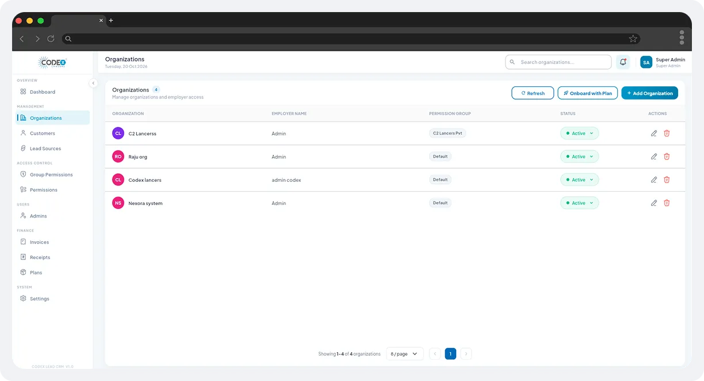The width and height of the screenshot is (704, 381).
Task: Click the organizations count badge 4
Action: click(x=156, y=90)
